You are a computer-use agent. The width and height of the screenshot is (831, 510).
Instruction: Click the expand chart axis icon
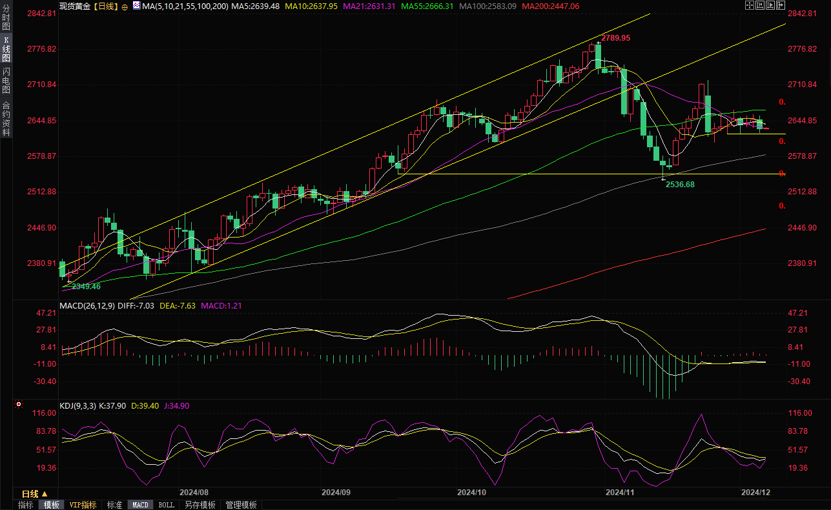point(770,5)
